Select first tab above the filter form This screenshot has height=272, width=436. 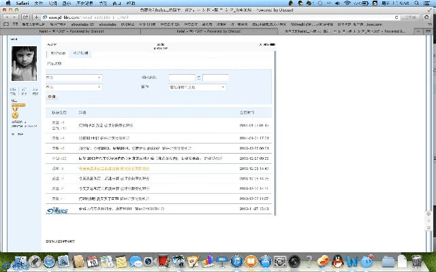tap(58, 53)
